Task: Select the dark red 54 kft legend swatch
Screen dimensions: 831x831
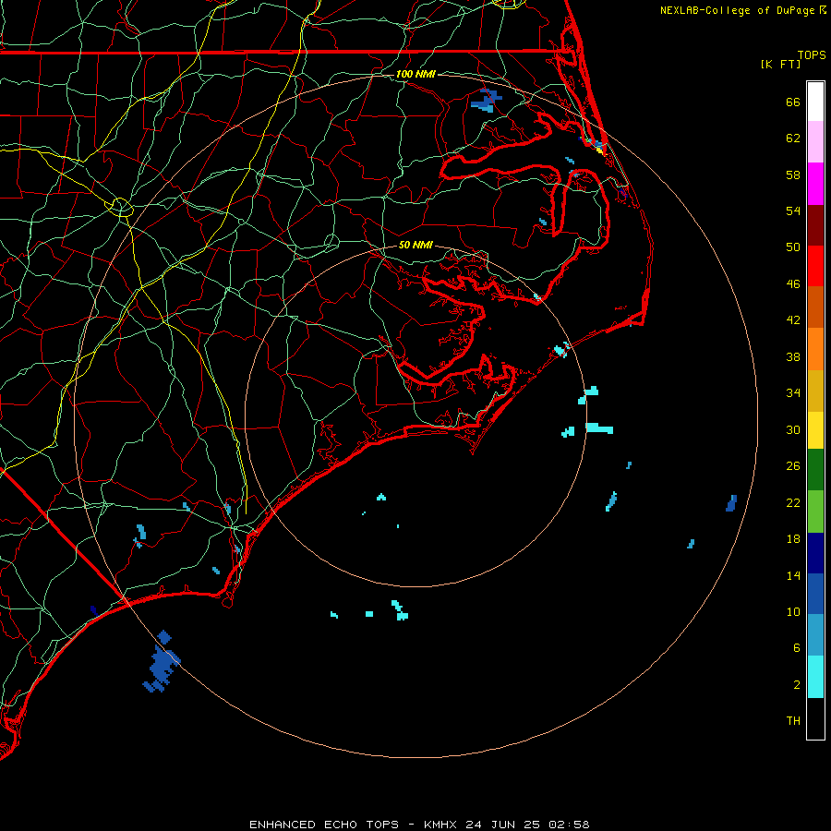Action: pos(815,225)
